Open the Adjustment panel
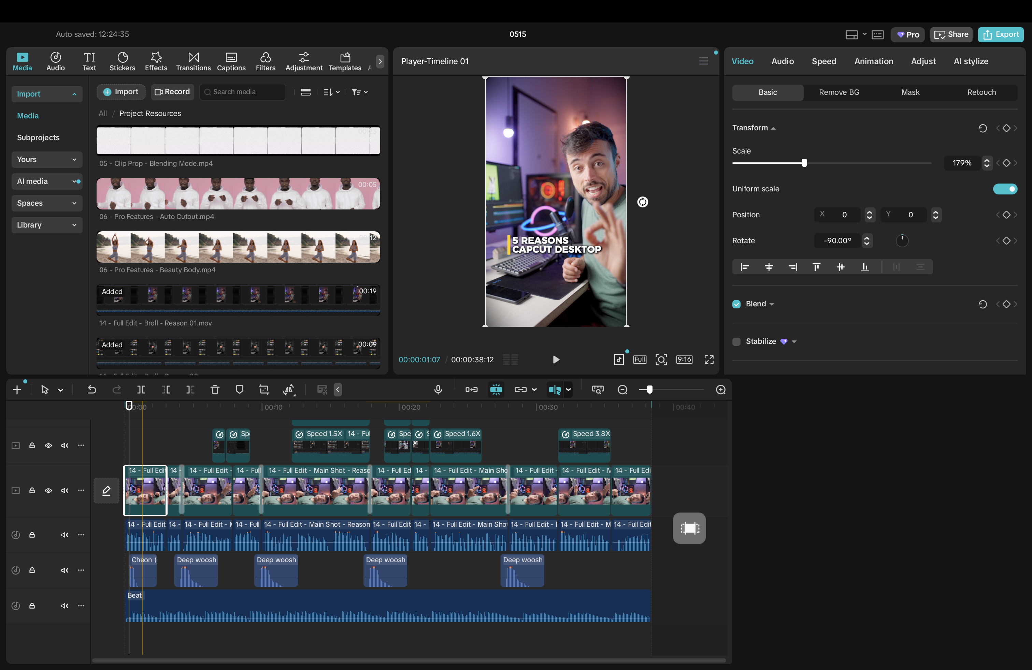This screenshot has height=670, width=1032. point(304,61)
